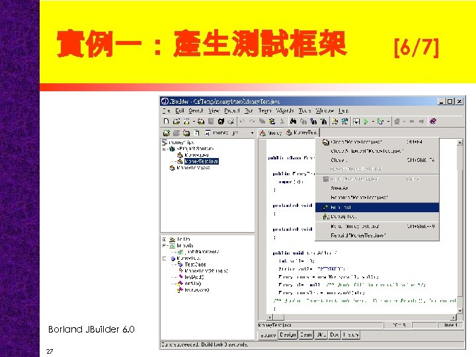
Task: Open the Team menu
Action: tap(264, 111)
